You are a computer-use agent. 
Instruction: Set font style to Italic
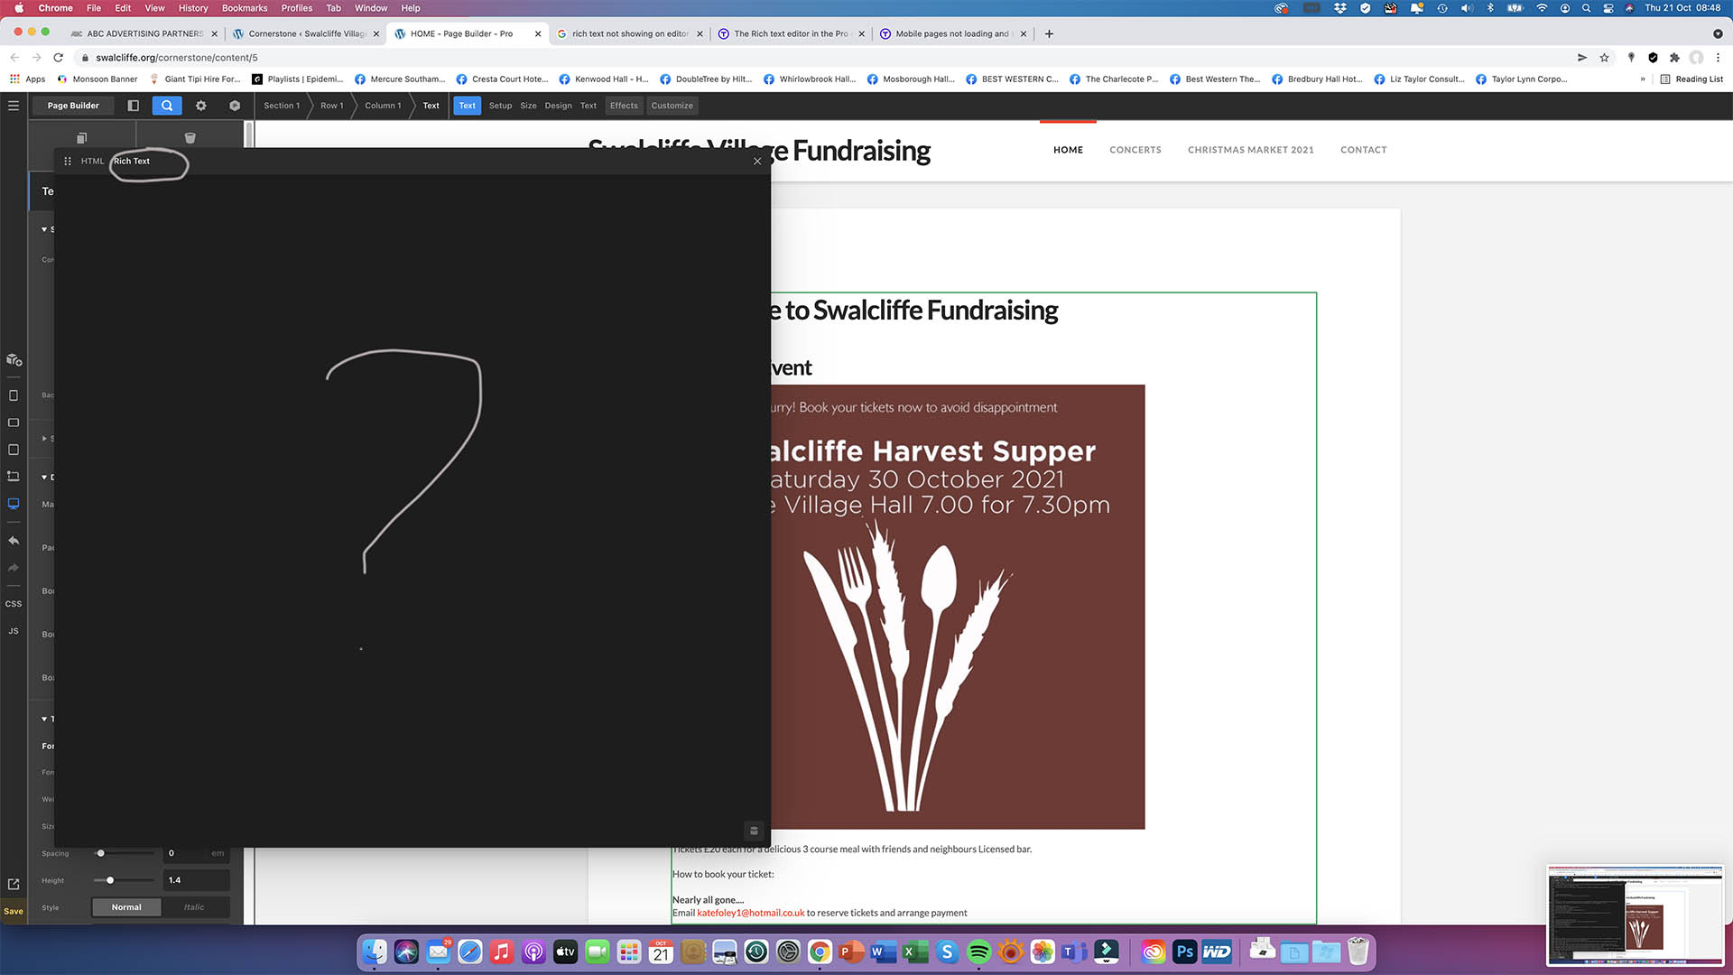[x=194, y=907]
